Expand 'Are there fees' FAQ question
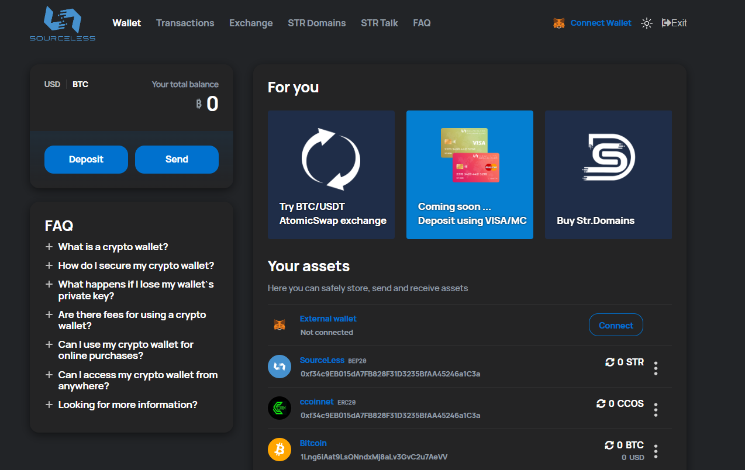 [x=126, y=320]
